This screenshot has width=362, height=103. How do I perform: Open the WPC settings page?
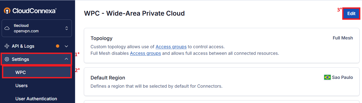coord(37,72)
